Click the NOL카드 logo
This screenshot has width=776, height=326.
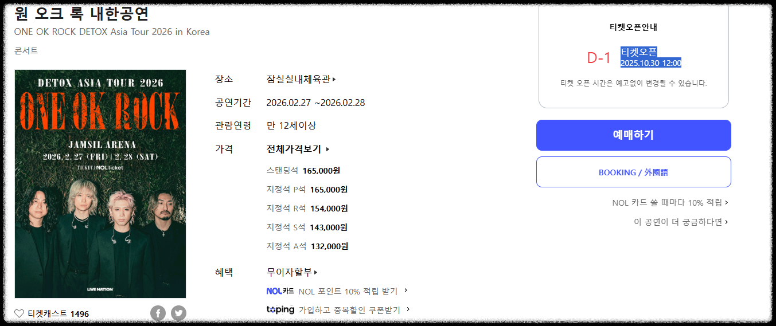click(280, 291)
